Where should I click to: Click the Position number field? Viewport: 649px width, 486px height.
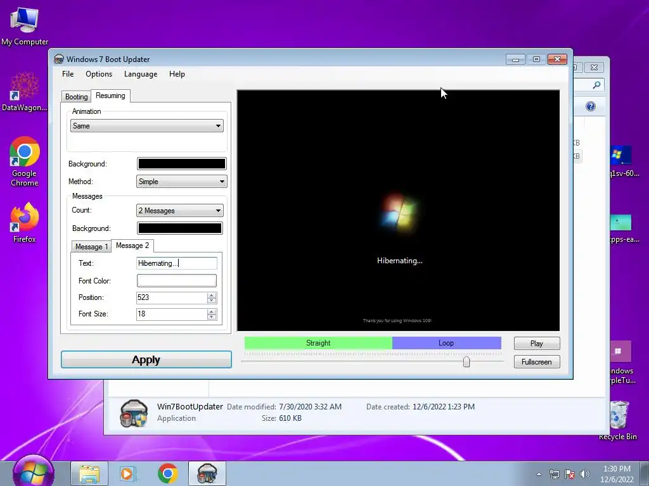click(172, 297)
